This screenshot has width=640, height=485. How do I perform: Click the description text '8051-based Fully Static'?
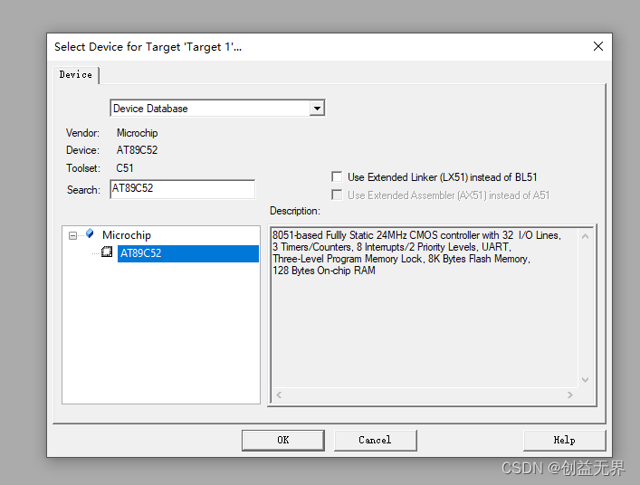[x=323, y=235]
